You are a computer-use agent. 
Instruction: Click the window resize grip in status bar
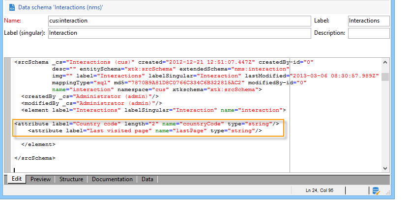pyautogui.click(x=388, y=193)
